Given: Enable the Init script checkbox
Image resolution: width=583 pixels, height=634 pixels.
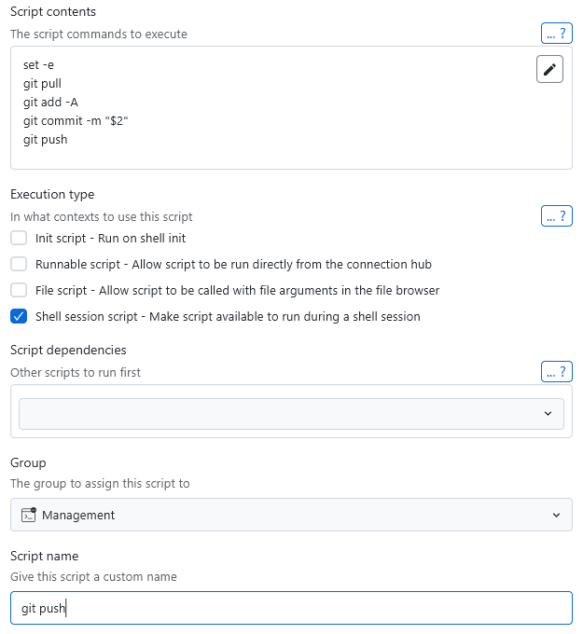Looking at the screenshot, I should click(19, 238).
